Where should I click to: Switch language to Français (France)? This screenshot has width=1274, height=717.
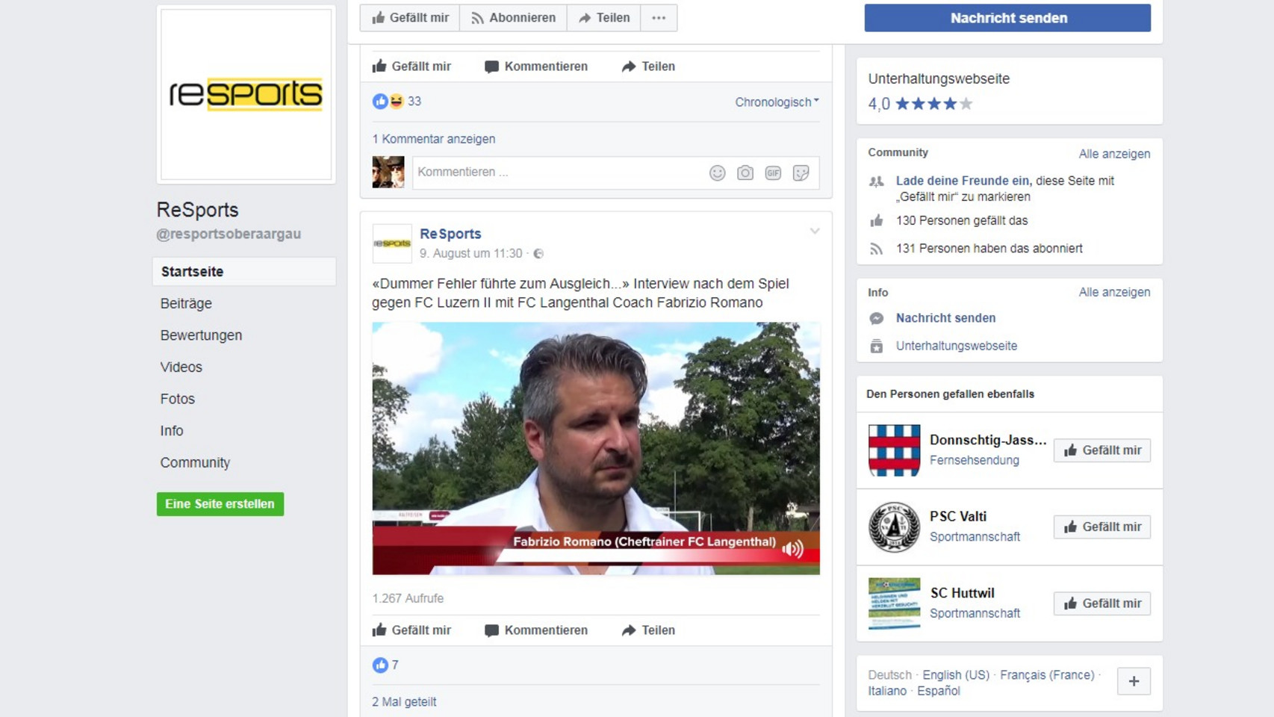(1047, 675)
